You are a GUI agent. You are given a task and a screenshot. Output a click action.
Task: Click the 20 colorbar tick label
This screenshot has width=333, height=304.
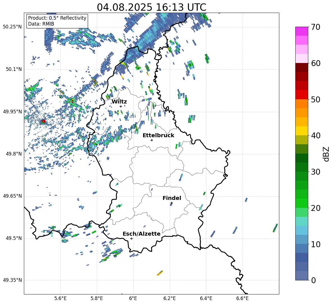[x=316, y=208]
